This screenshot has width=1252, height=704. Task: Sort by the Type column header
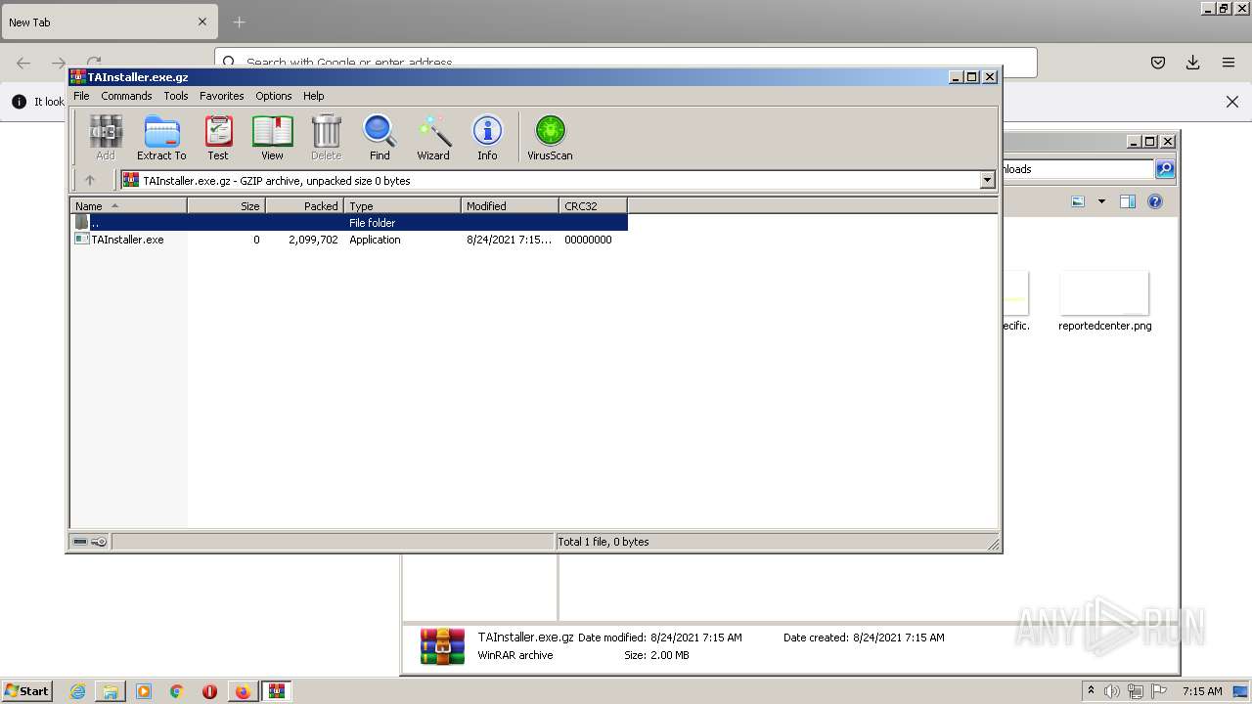402,205
